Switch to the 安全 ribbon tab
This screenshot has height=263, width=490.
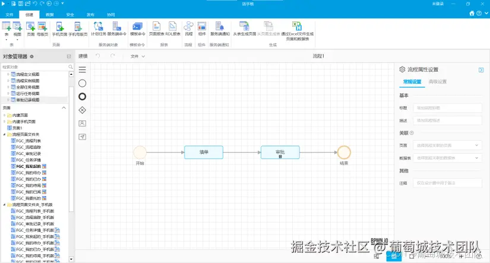(70, 15)
